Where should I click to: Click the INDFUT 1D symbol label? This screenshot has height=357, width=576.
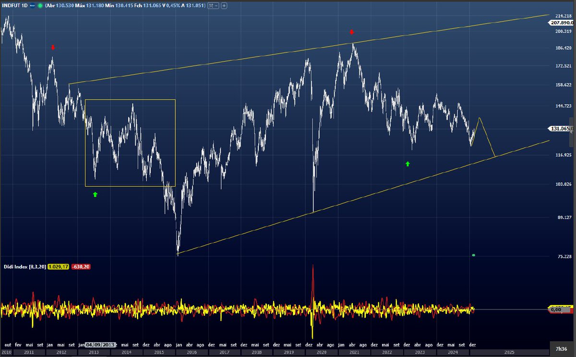(15, 5)
